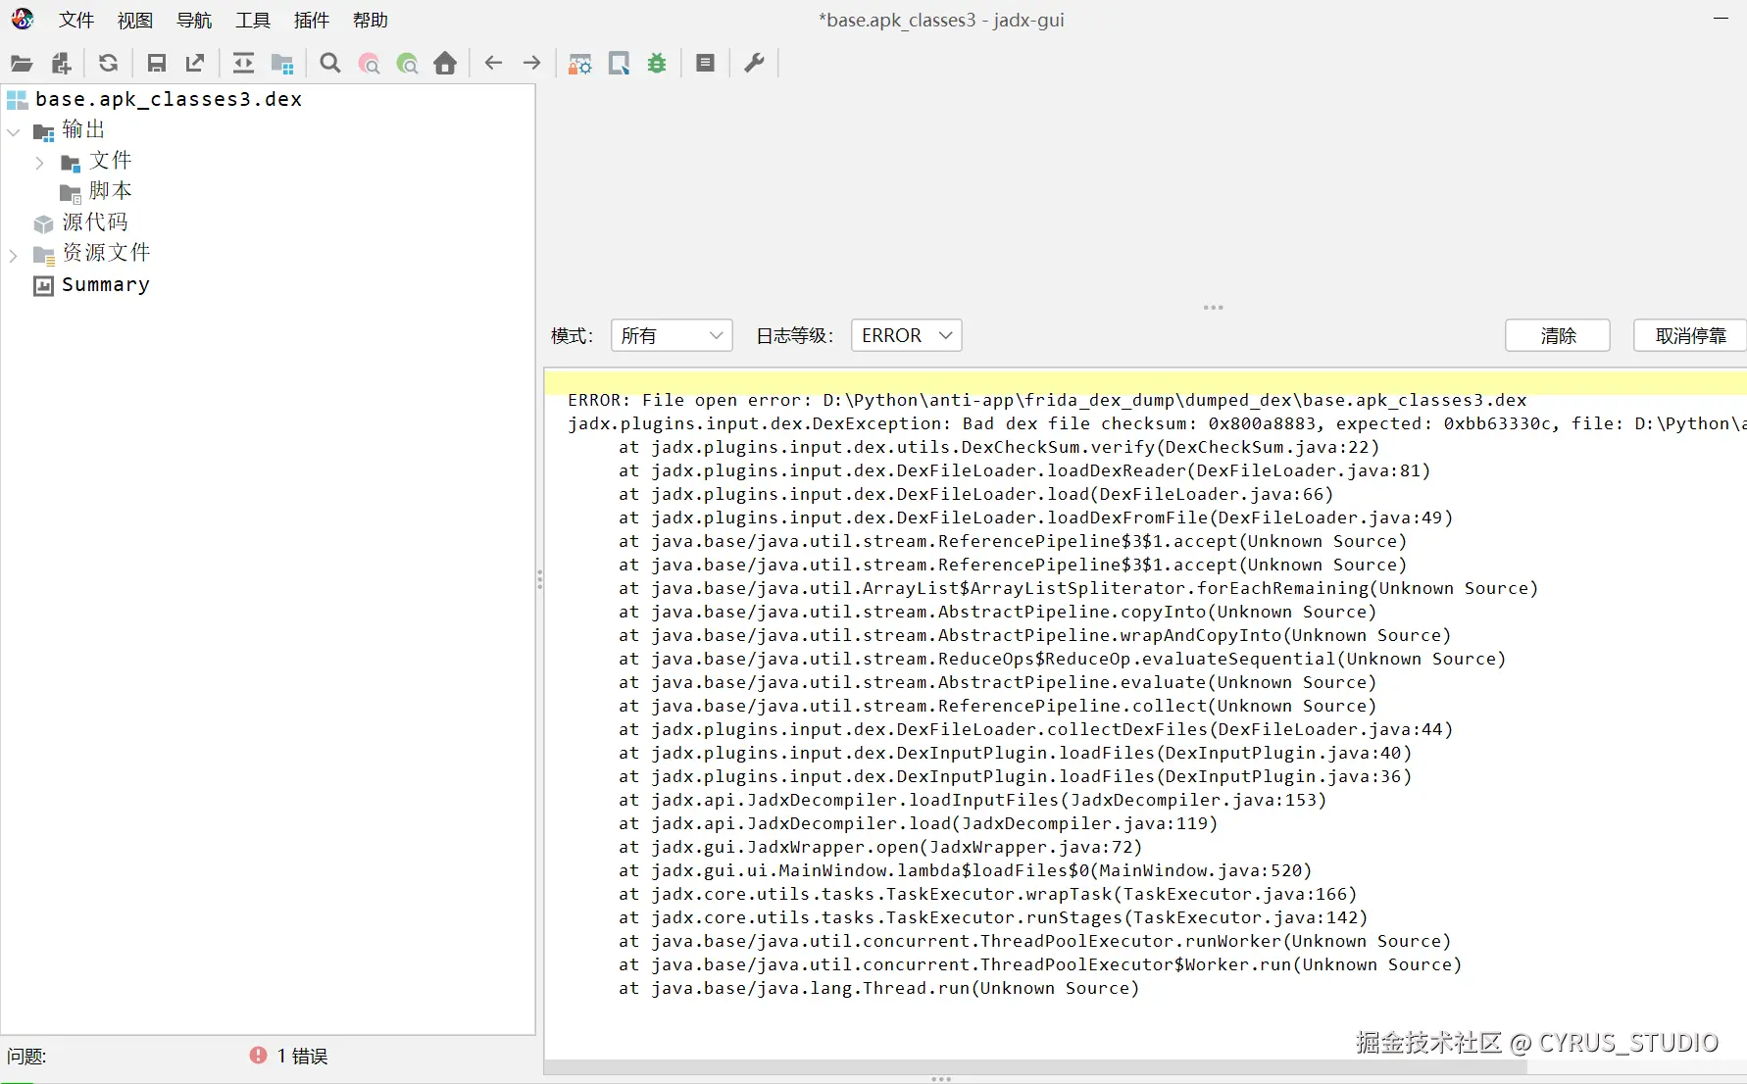Open preferences with the wrench icon

[754, 64]
